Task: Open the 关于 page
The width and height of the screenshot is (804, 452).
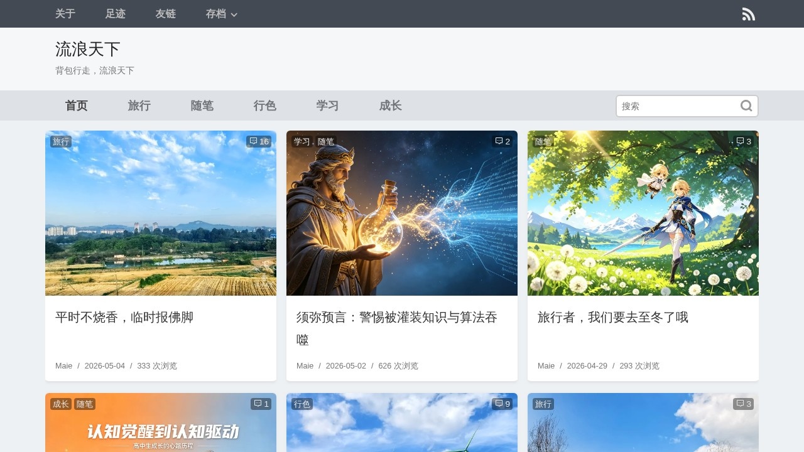Action: (x=65, y=14)
